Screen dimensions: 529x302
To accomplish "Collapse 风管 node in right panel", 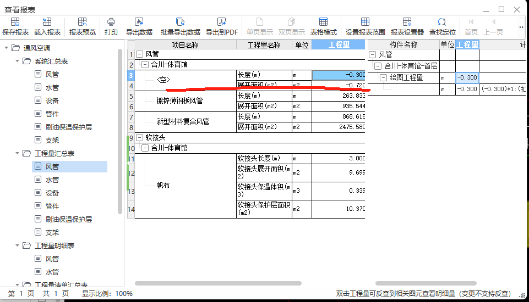I will pyautogui.click(x=373, y=54).
